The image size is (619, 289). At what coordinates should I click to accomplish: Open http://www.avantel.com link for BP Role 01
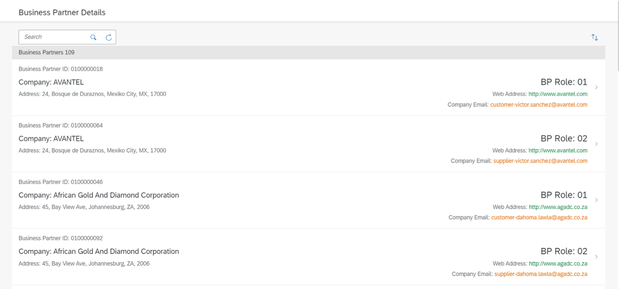tap(558, 94)
